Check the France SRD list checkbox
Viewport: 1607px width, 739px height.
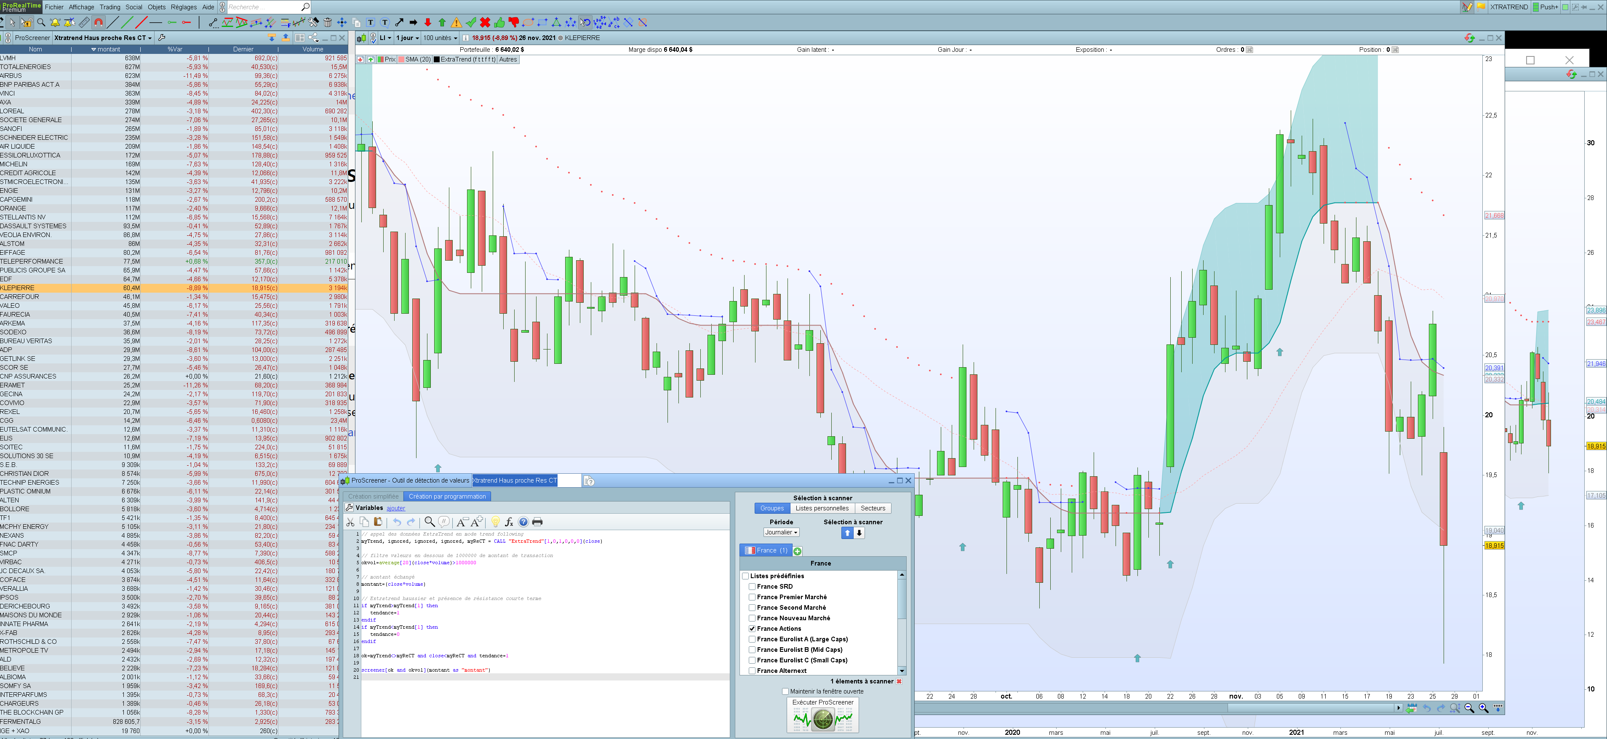pos(753,586)
